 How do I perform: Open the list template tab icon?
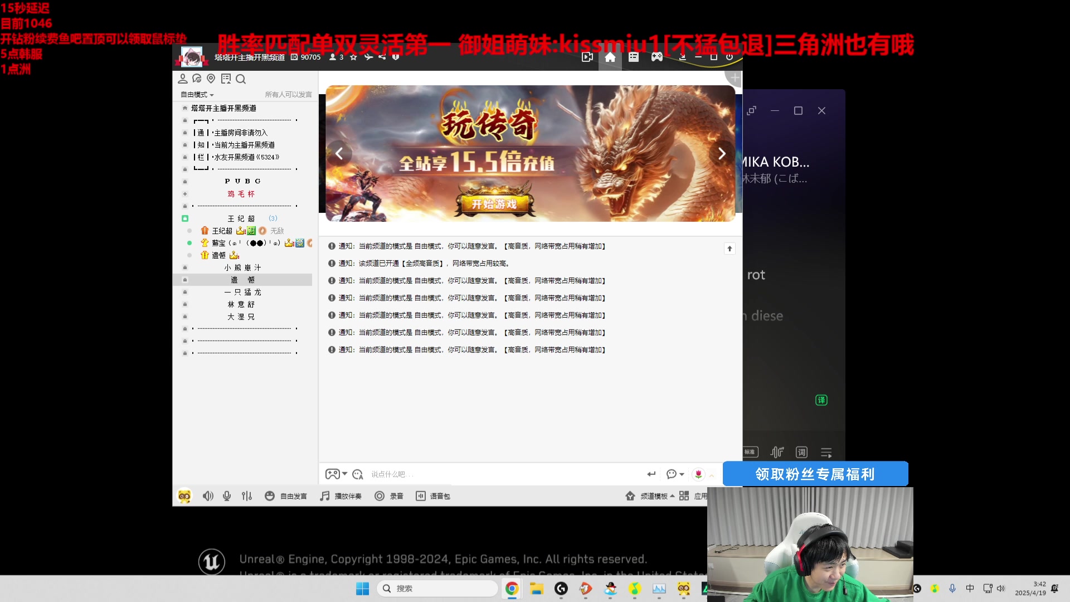point(634,57)
